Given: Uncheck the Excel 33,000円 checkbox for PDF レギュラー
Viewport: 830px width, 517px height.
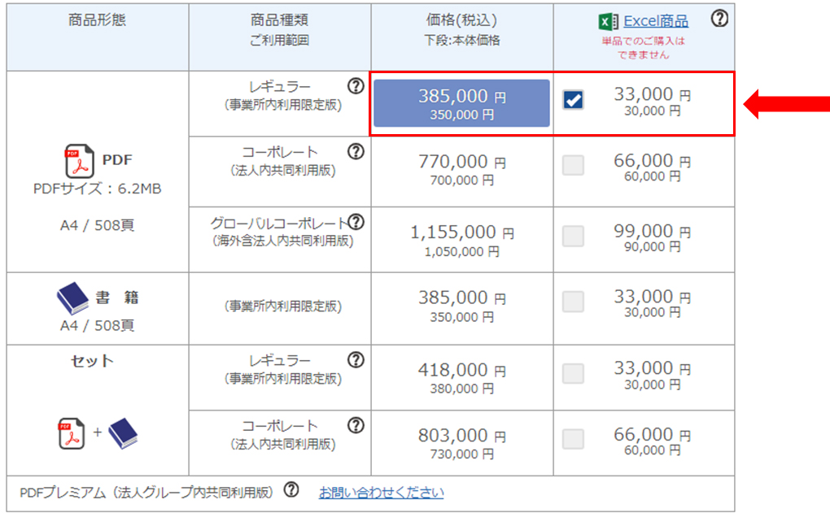Looking at the screenshot, I should pos(574,100).
